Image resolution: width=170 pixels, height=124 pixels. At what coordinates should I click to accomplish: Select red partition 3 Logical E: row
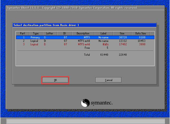pos(85,44)
